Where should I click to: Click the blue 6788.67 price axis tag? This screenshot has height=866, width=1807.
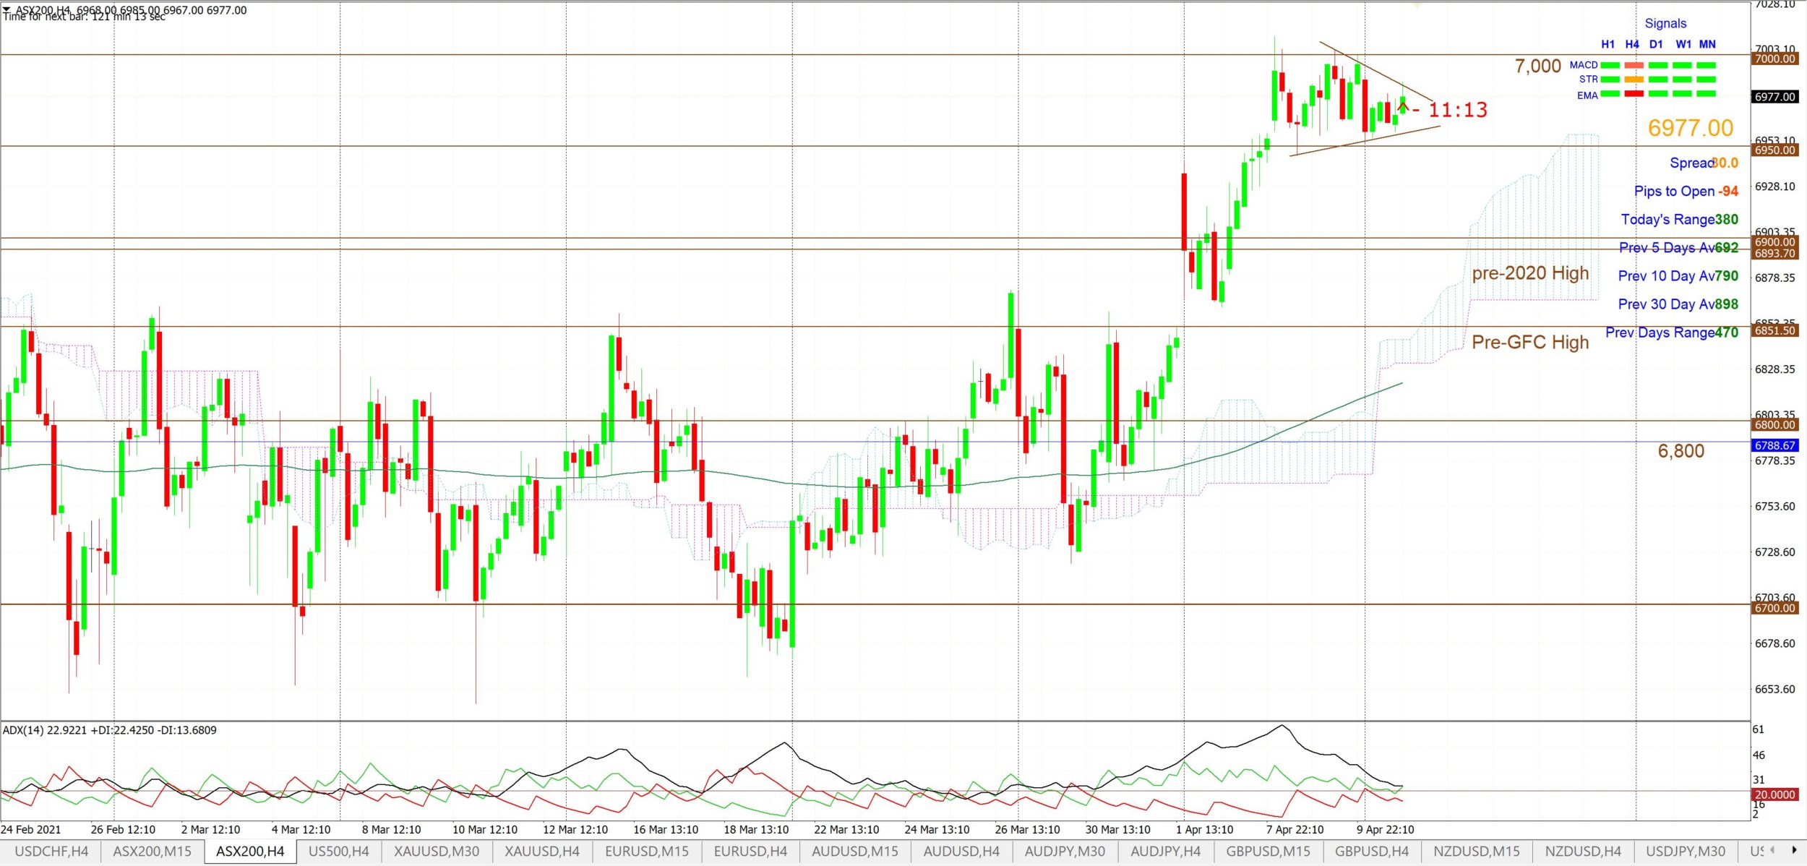pyautogui.click(x=1775, y=445)
